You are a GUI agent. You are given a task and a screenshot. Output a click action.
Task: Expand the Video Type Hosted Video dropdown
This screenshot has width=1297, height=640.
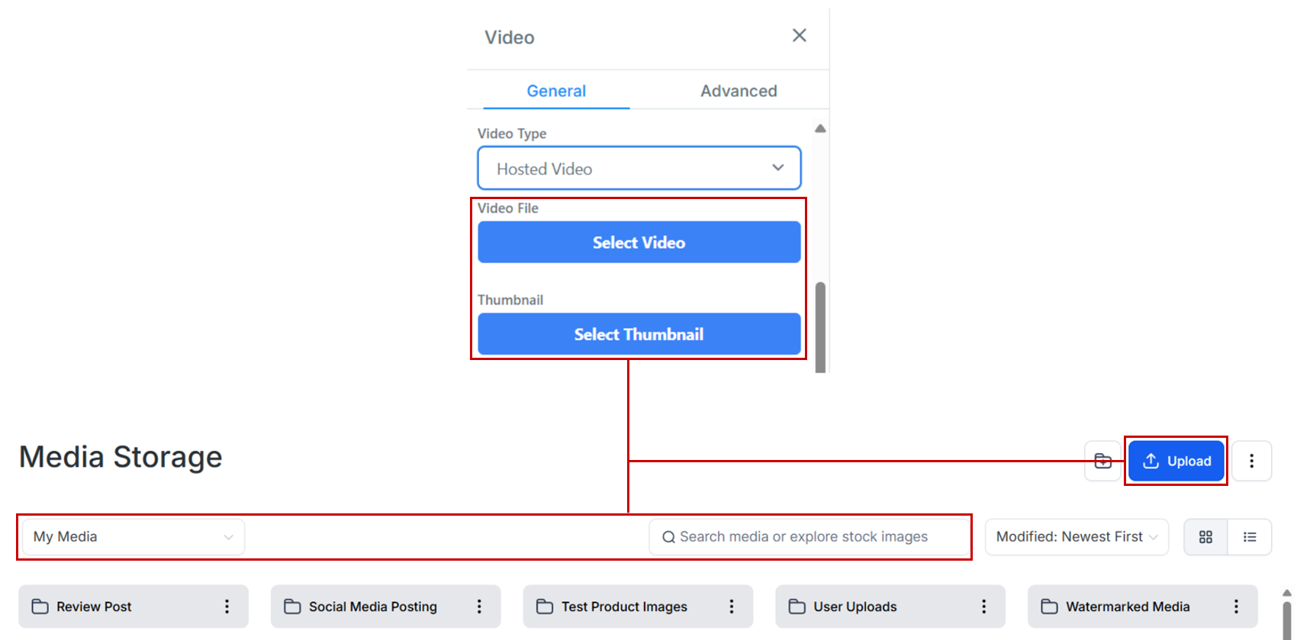pyautogui.click(x=639, y=168)
